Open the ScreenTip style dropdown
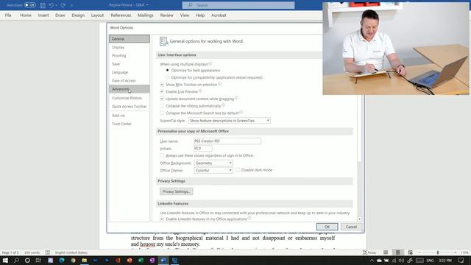Image resolution: width=471 pixels, height=265 pixels. pos(229,121)
